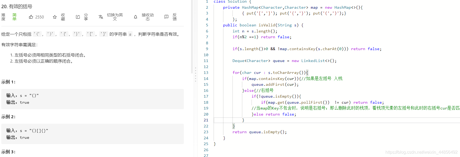Viewport: 460px width, 157px height.
Task: Click the title 20. 有效的括号
Action: [x=17, y=7]
